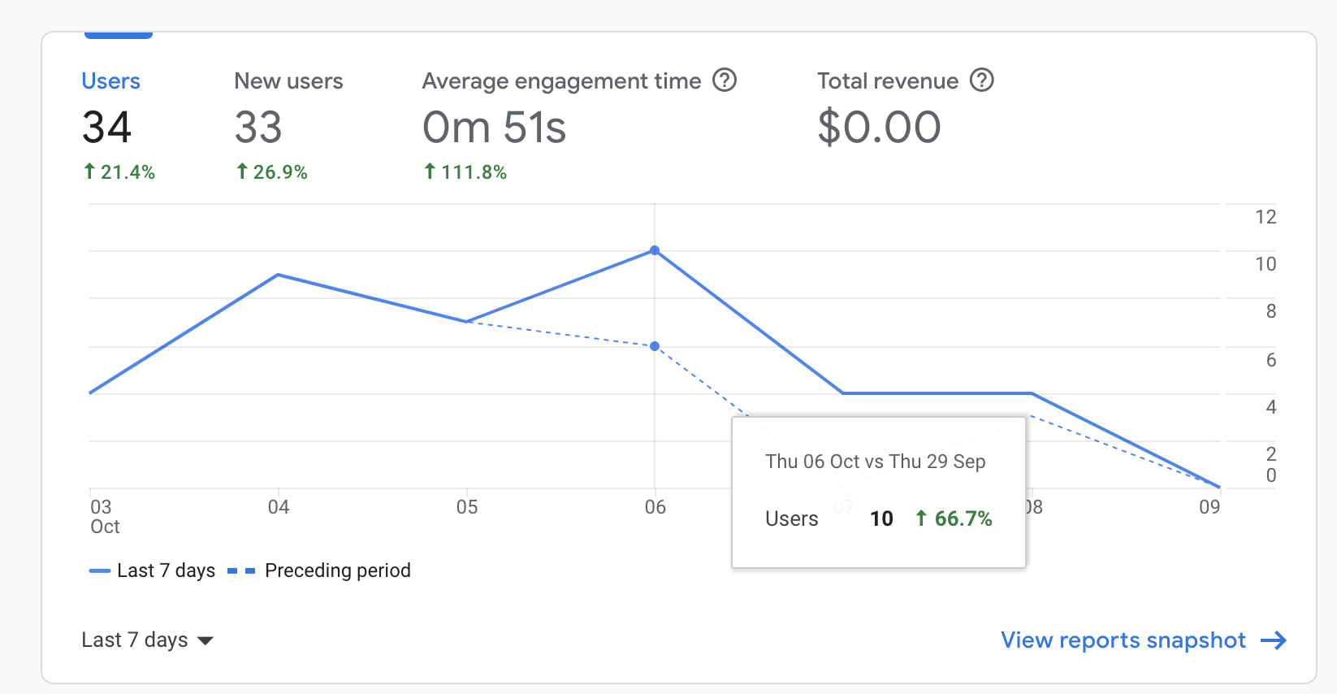
Task: Click the preceding period data point at 06
Action: pos(655,346)
